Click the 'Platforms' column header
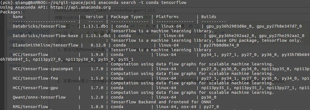The height and width of the screenshot is (110, 310). (167, 17)
